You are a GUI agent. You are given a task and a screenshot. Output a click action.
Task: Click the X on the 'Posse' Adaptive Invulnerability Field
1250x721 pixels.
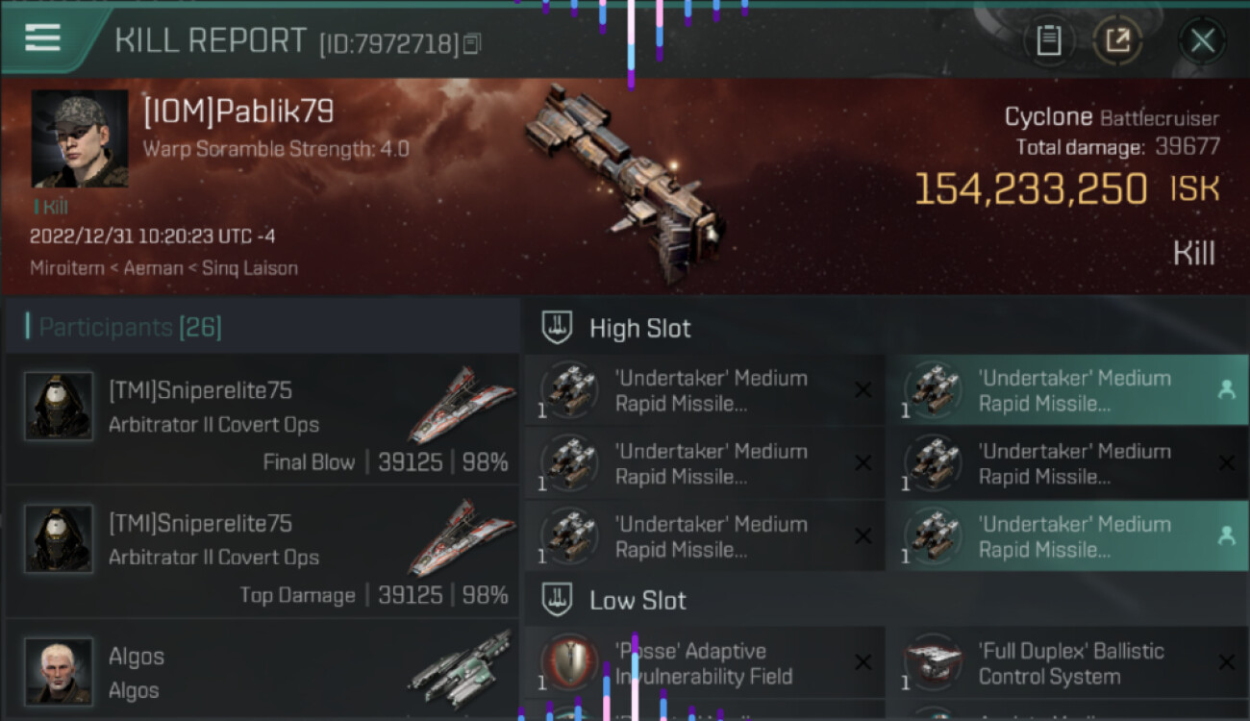coord(862,662)
